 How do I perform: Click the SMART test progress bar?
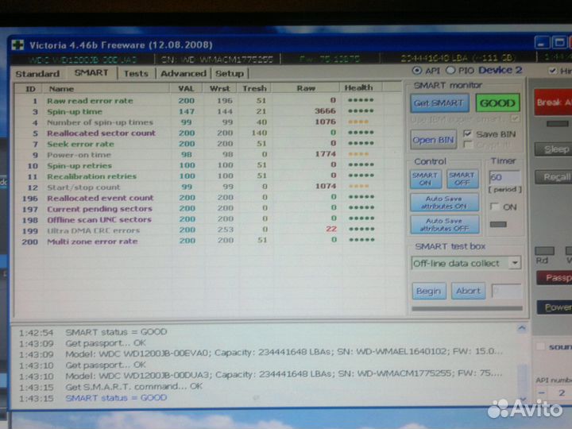pyautogui.click(x=467, y=308)
